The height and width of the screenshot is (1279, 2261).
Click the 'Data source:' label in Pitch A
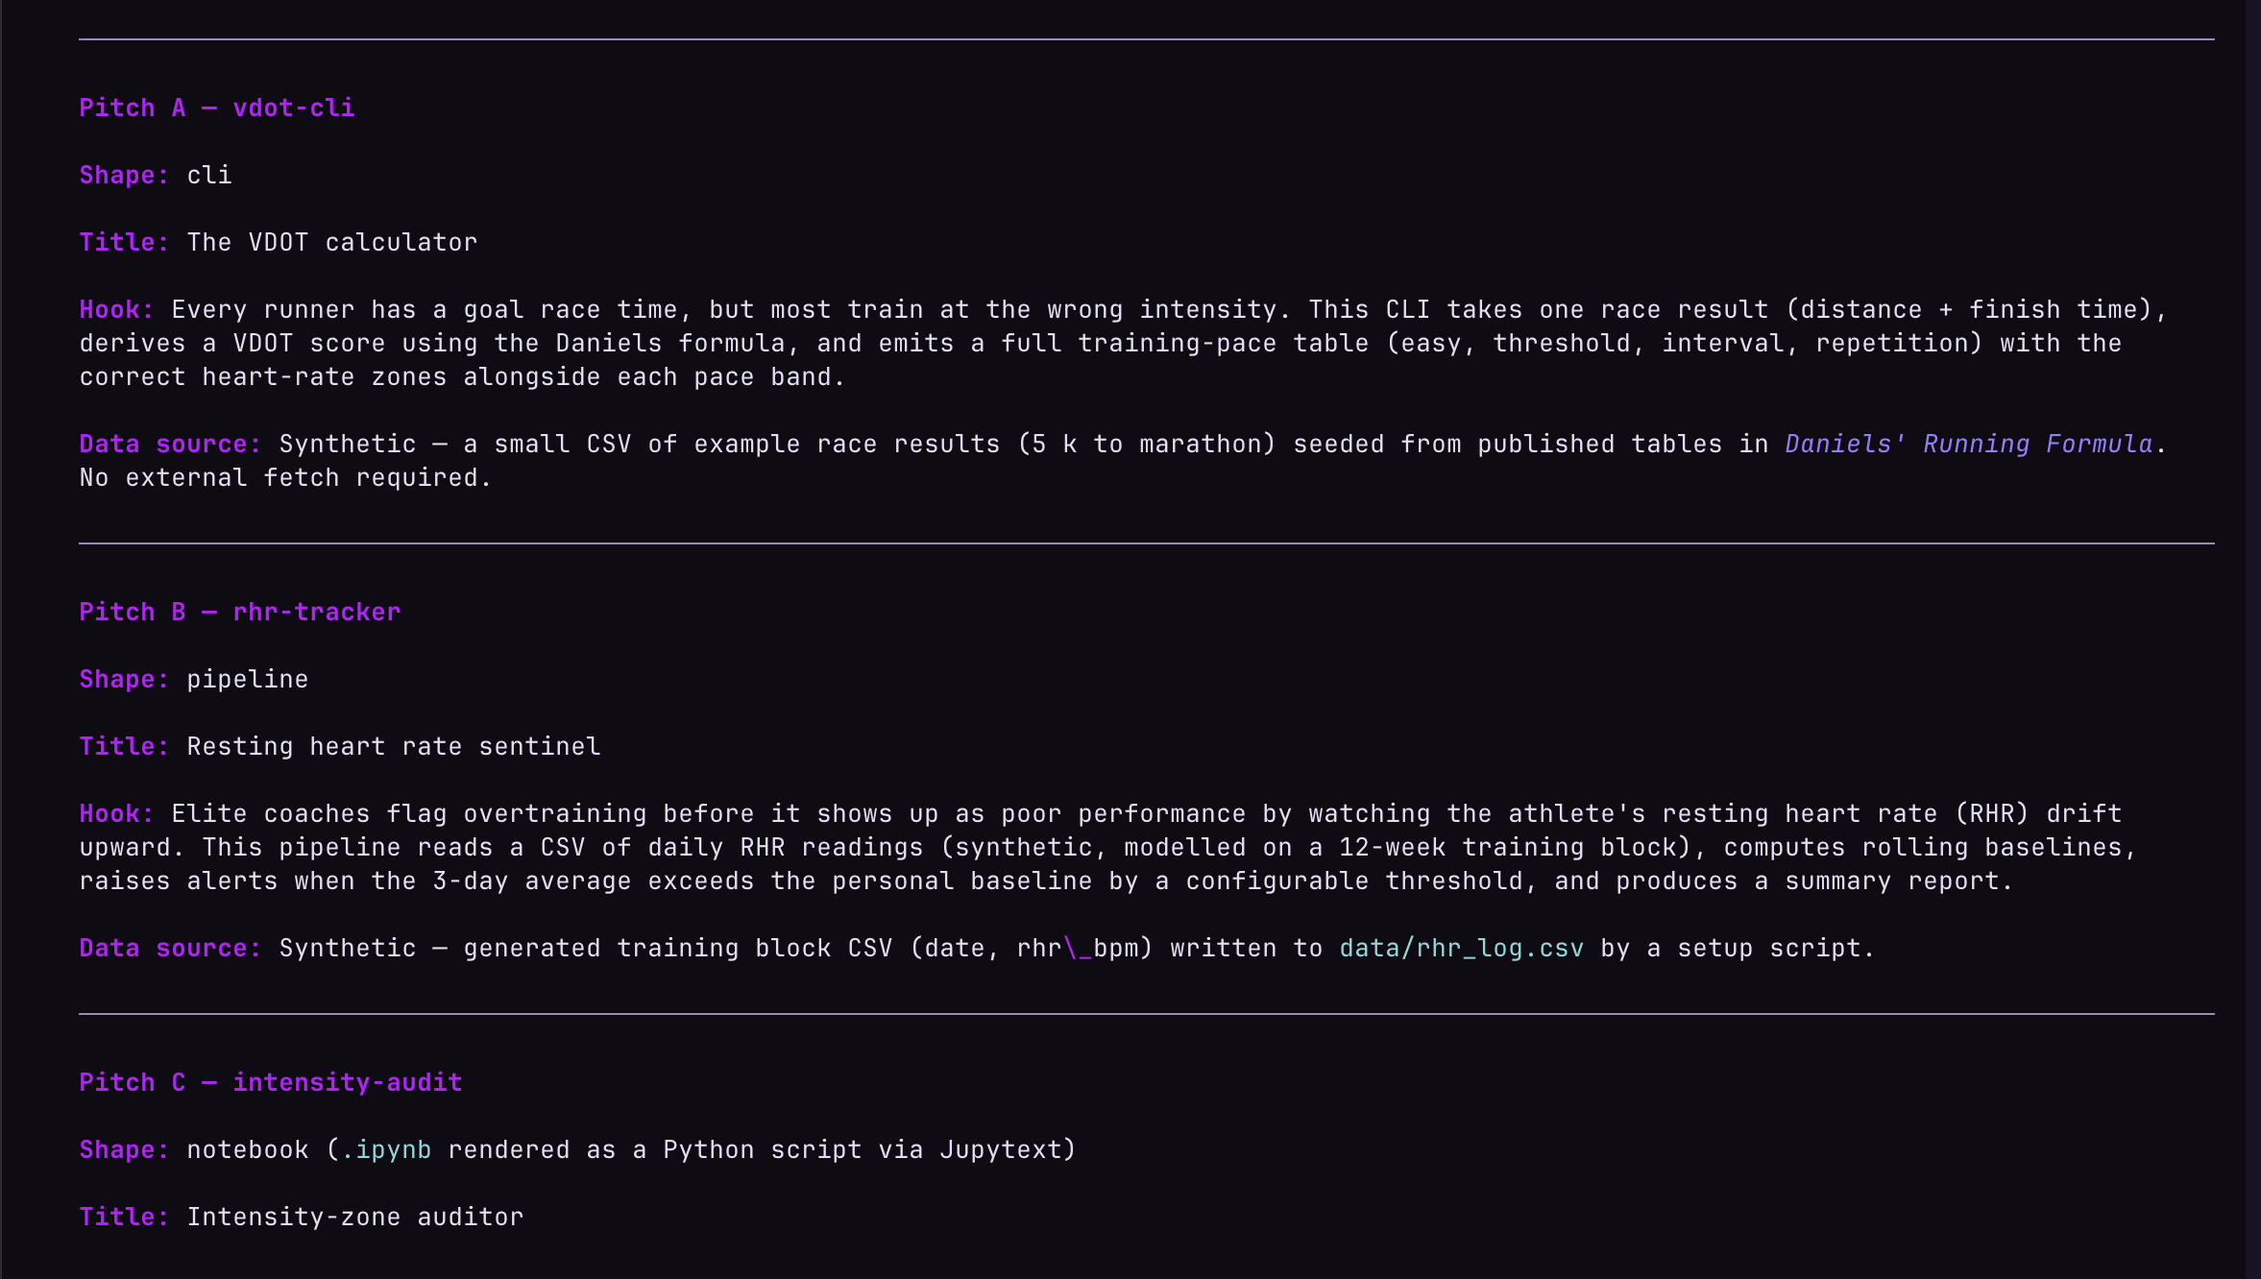tap(170, 444)
